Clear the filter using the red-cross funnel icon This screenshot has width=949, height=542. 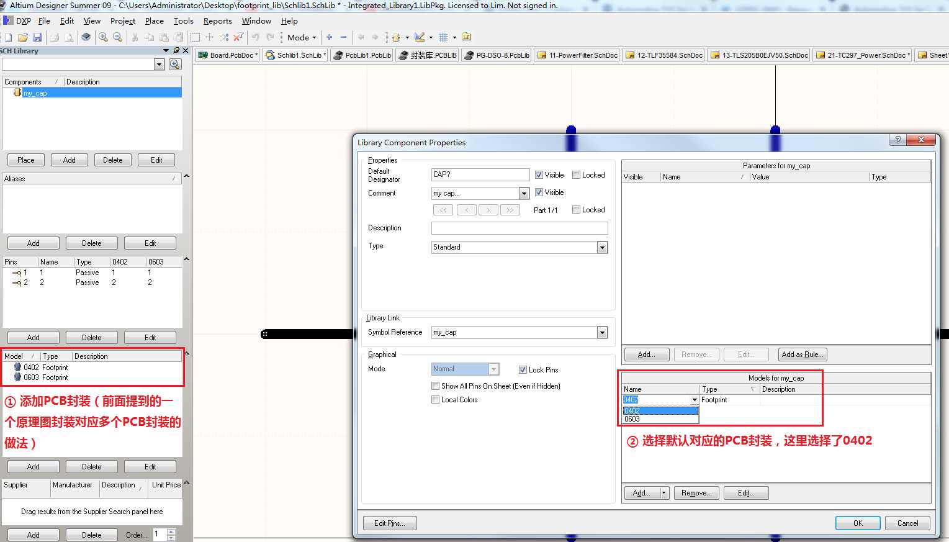point(238,37)
